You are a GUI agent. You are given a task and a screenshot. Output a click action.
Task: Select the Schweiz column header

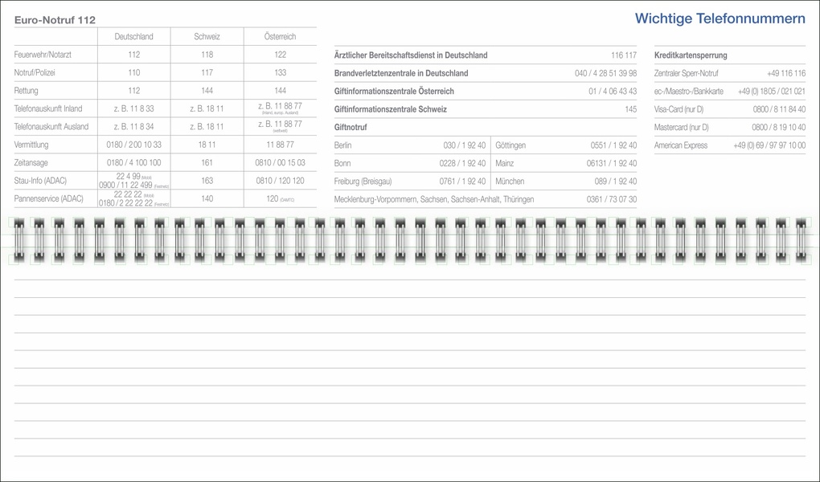(x=207, y=36)
